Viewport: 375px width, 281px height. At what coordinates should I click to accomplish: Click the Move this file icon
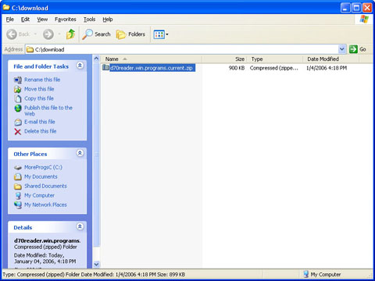pos(18,89)
